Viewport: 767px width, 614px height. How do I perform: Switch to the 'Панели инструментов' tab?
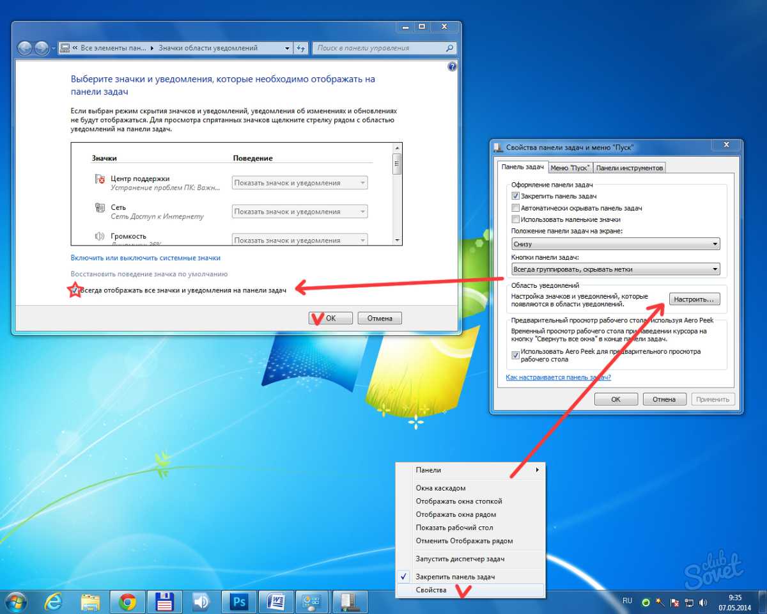click(630, 168)
